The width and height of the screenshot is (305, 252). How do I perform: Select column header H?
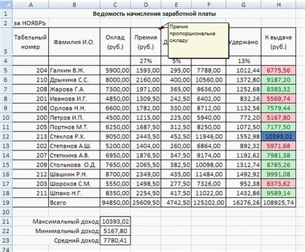click(x=279, y=5)
